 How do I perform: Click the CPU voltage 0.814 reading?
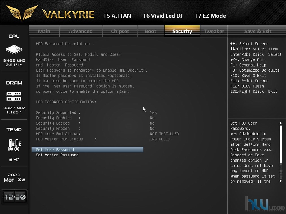click(14, 65)
